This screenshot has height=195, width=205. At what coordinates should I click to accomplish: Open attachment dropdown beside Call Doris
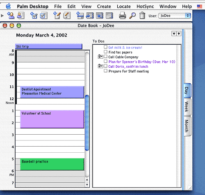100,66
